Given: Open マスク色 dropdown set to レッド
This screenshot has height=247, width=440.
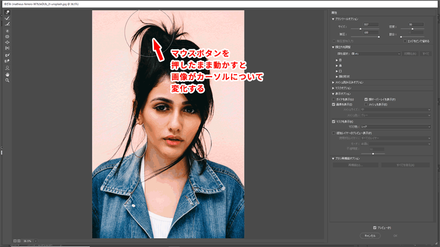Looking at the screenshot, I should pyautogui.click(x=396, y=127).
